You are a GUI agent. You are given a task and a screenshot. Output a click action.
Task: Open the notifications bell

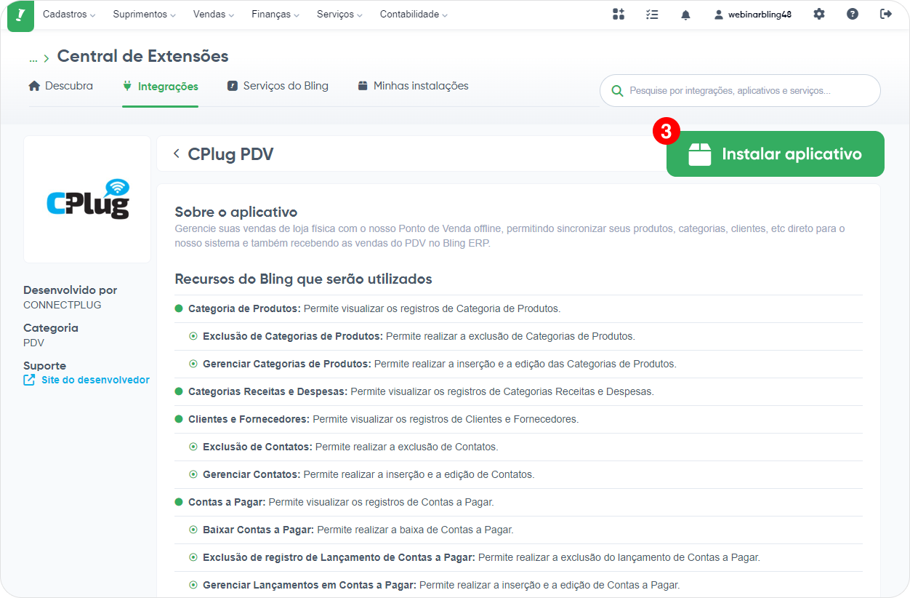point(685,15)
